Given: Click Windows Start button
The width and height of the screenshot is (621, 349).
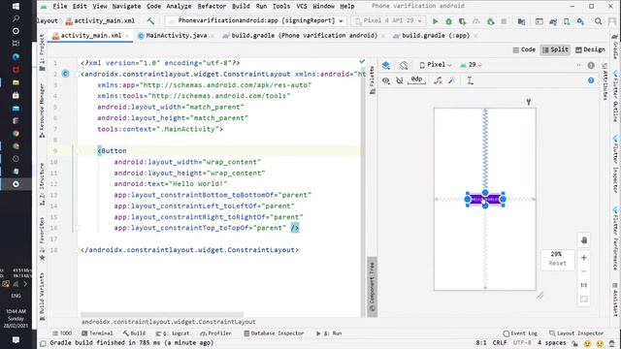Looking at the screenshot, I should coord(16,7).
